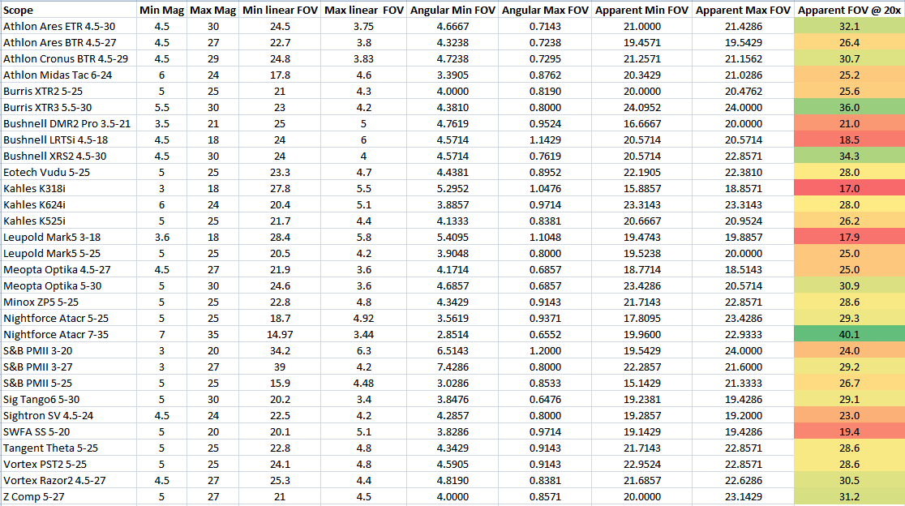Select the "Scope" column header cell
This screenshot has height=506, width=905.
point(68,10)
